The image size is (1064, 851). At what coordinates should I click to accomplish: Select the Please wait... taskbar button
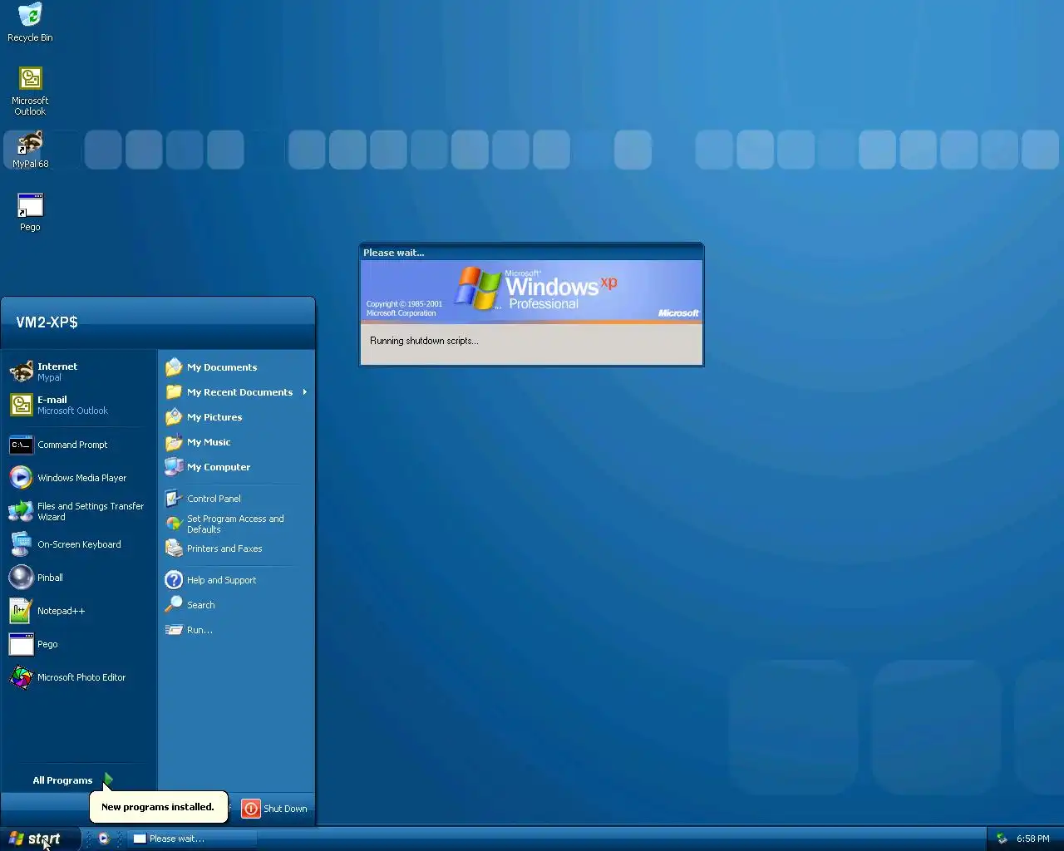click(192, 839)
